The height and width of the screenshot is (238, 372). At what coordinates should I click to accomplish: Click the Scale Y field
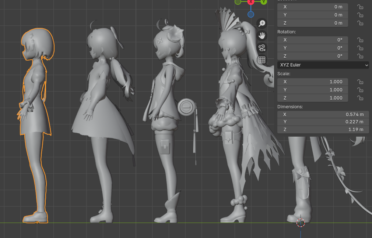tap(312, 90)
